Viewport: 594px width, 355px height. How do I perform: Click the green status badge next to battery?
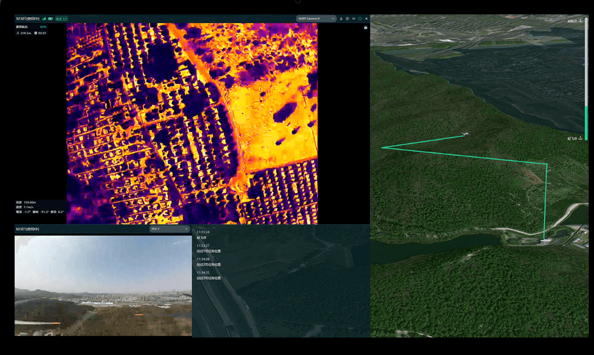click(x=61, y=18)
